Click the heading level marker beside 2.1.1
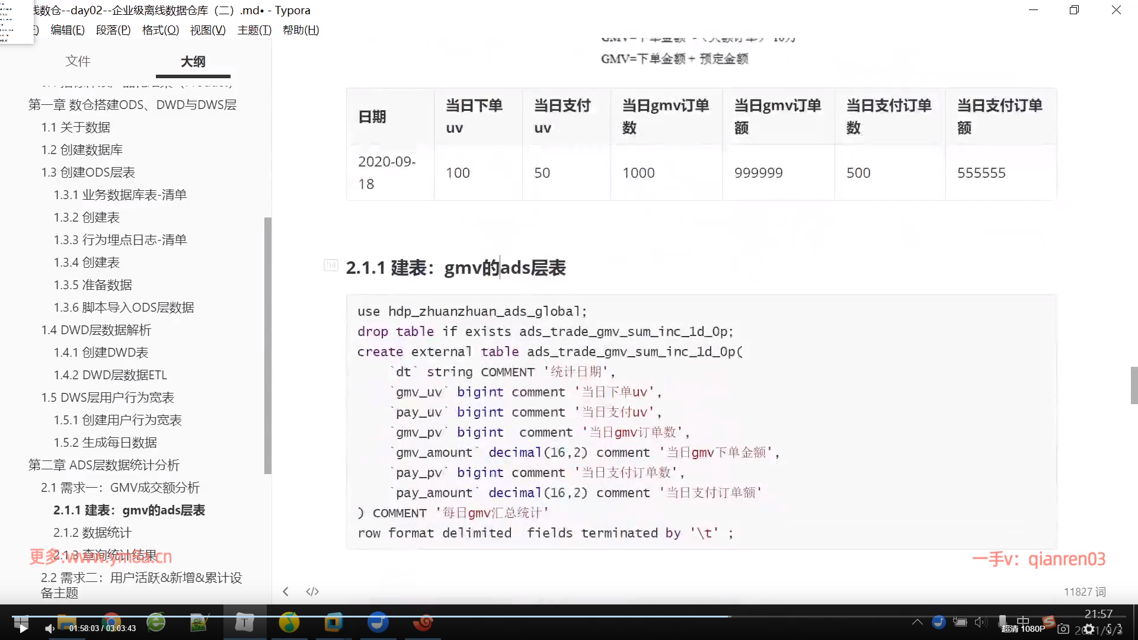The width and height of the screenshot is (1138, 640). click(330, 265)
